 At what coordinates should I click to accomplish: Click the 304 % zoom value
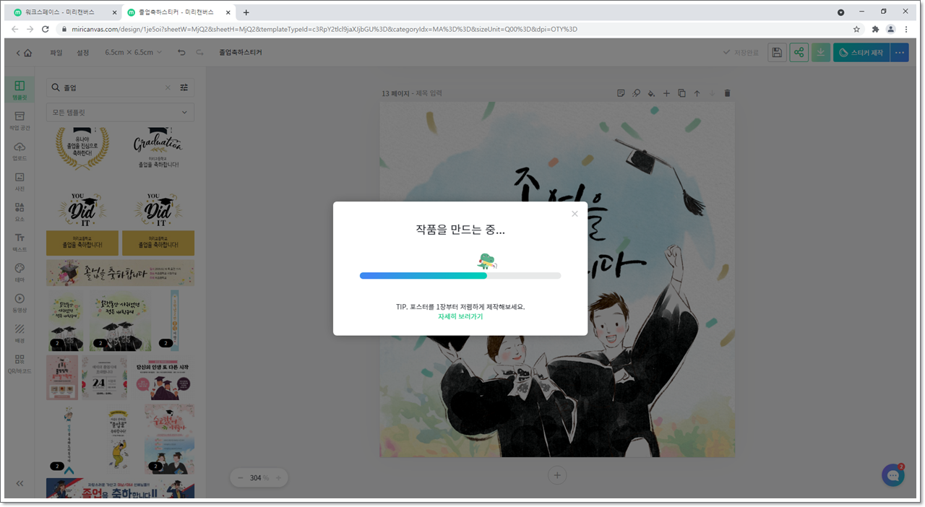(259, 477)
